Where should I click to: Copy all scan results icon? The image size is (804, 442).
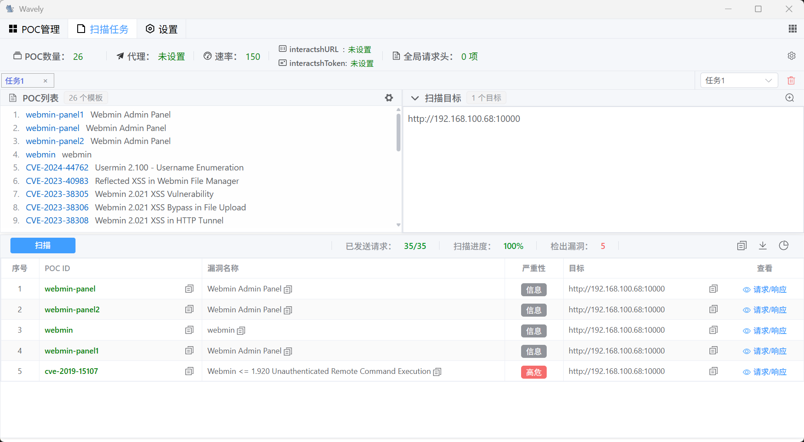(742, 246)
